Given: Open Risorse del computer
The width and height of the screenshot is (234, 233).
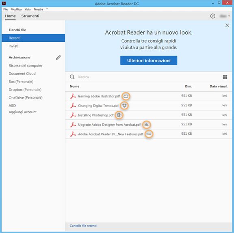Looking at the screenshot, I should point(26,66).
